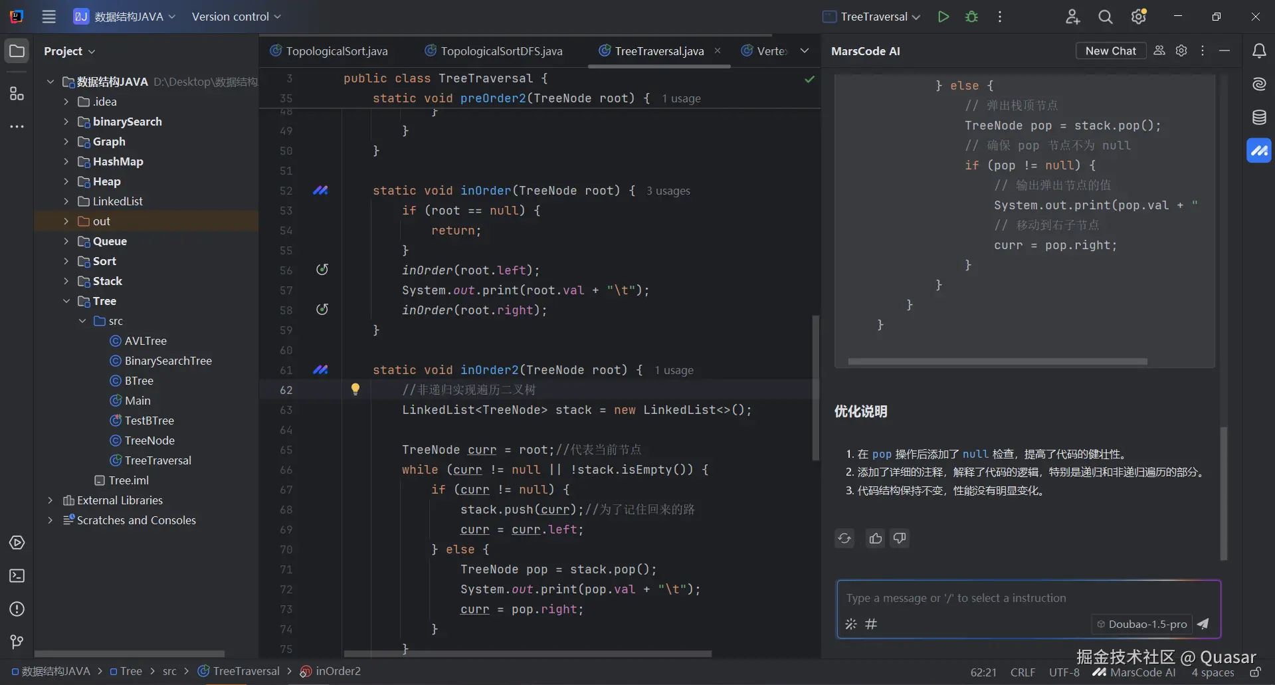Collapse the Tree module folder
This screenshot has width=1275, height=685.
click(x=66, y=301)
